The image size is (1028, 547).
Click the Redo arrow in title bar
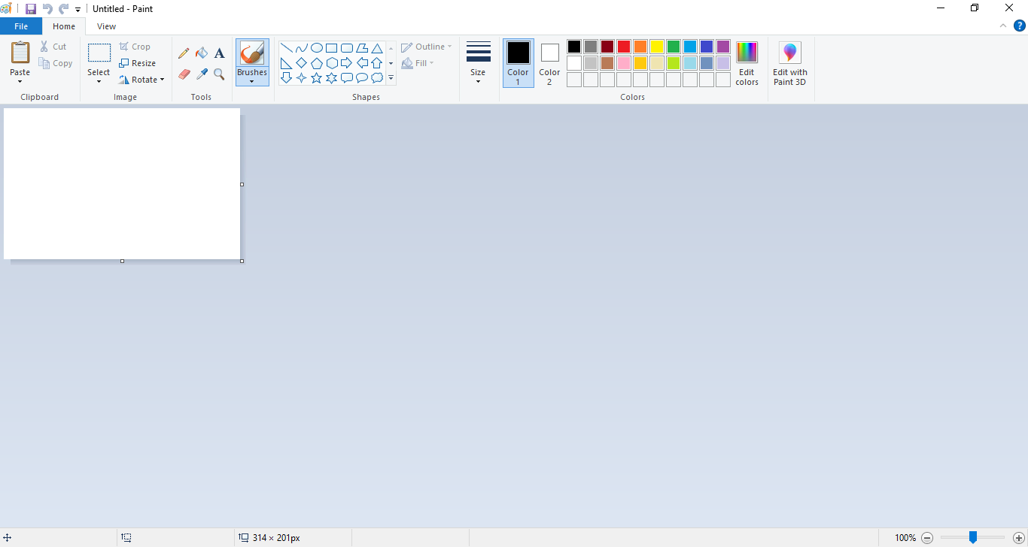click(64, 9)
